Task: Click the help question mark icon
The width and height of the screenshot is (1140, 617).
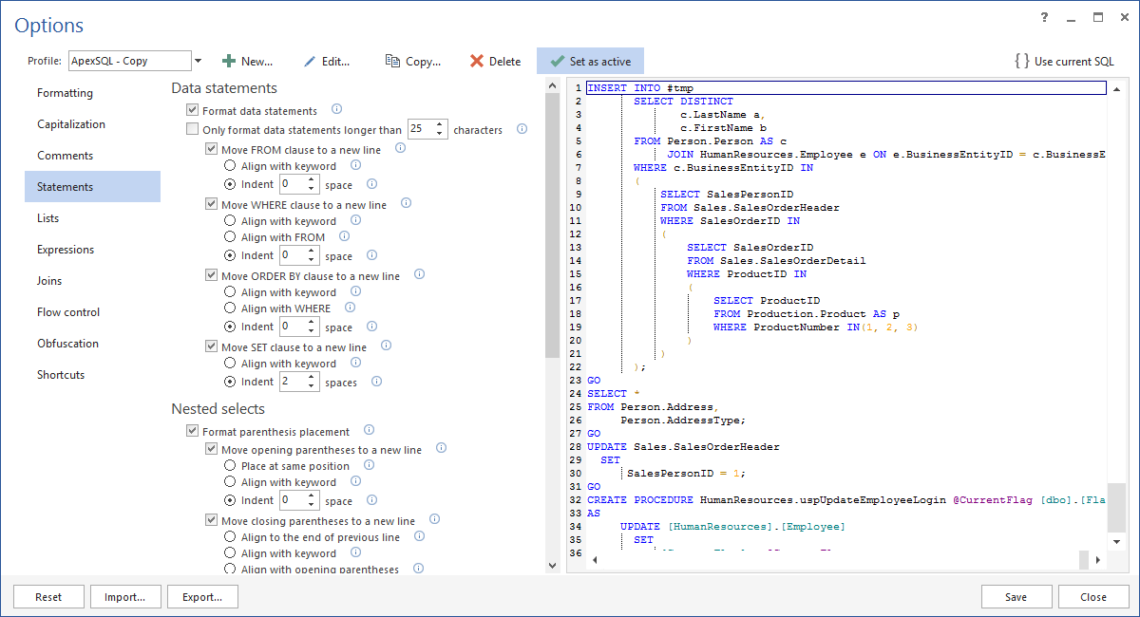Action: (1045, 18)
